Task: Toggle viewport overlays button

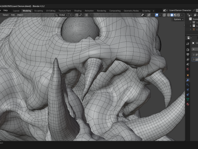Action: tap(157, 15)
